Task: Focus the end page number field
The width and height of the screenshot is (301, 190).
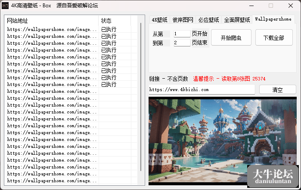Action: (182, 43)
